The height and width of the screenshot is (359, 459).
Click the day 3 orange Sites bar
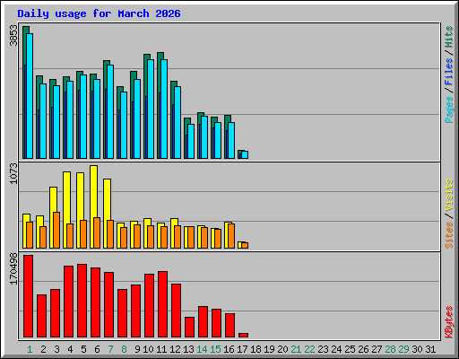click(x=56, y=230)
